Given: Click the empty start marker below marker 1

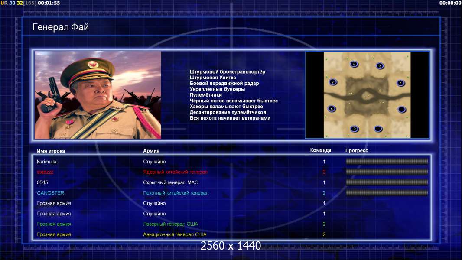Looking at the screenshot, I should click(x=402, y=110).
